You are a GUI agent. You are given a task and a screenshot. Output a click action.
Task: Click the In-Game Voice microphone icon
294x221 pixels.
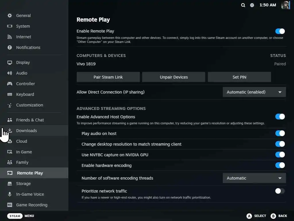point(10,194)
